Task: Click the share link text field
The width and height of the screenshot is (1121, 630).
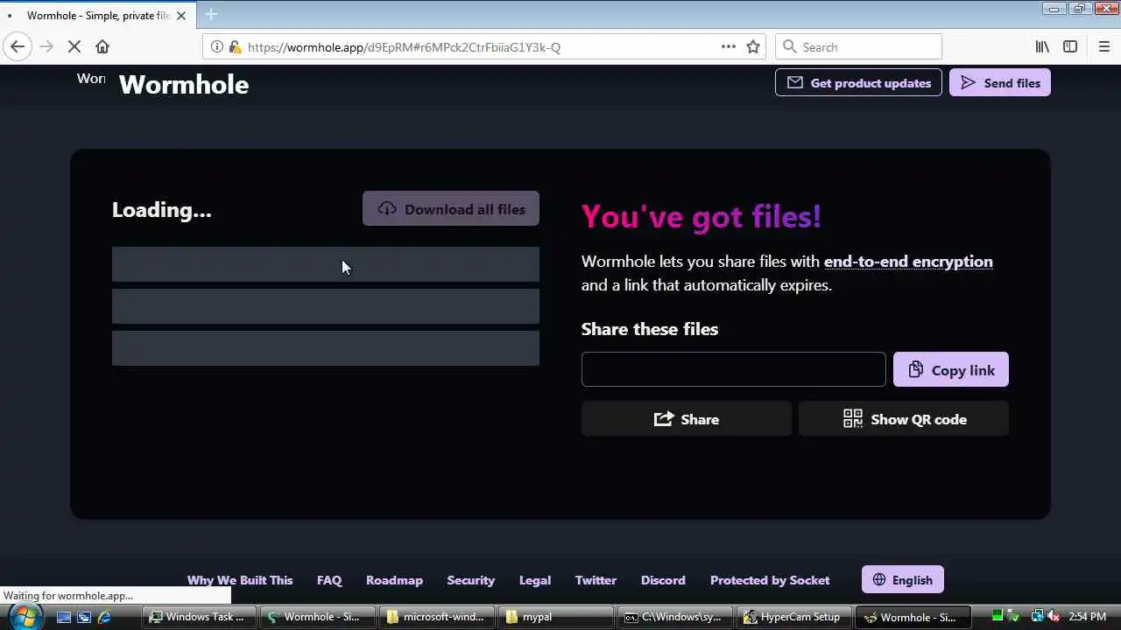Action: (x=734, y=369)
